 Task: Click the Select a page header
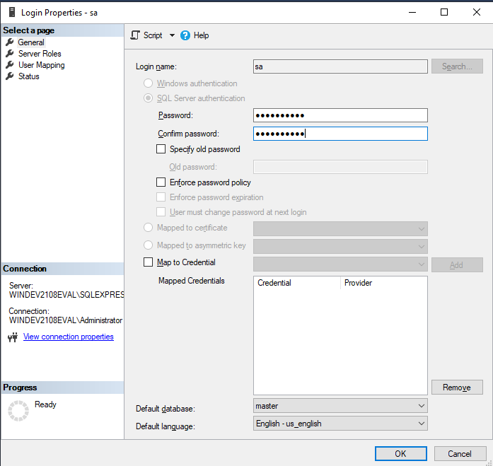coord(62,30)
